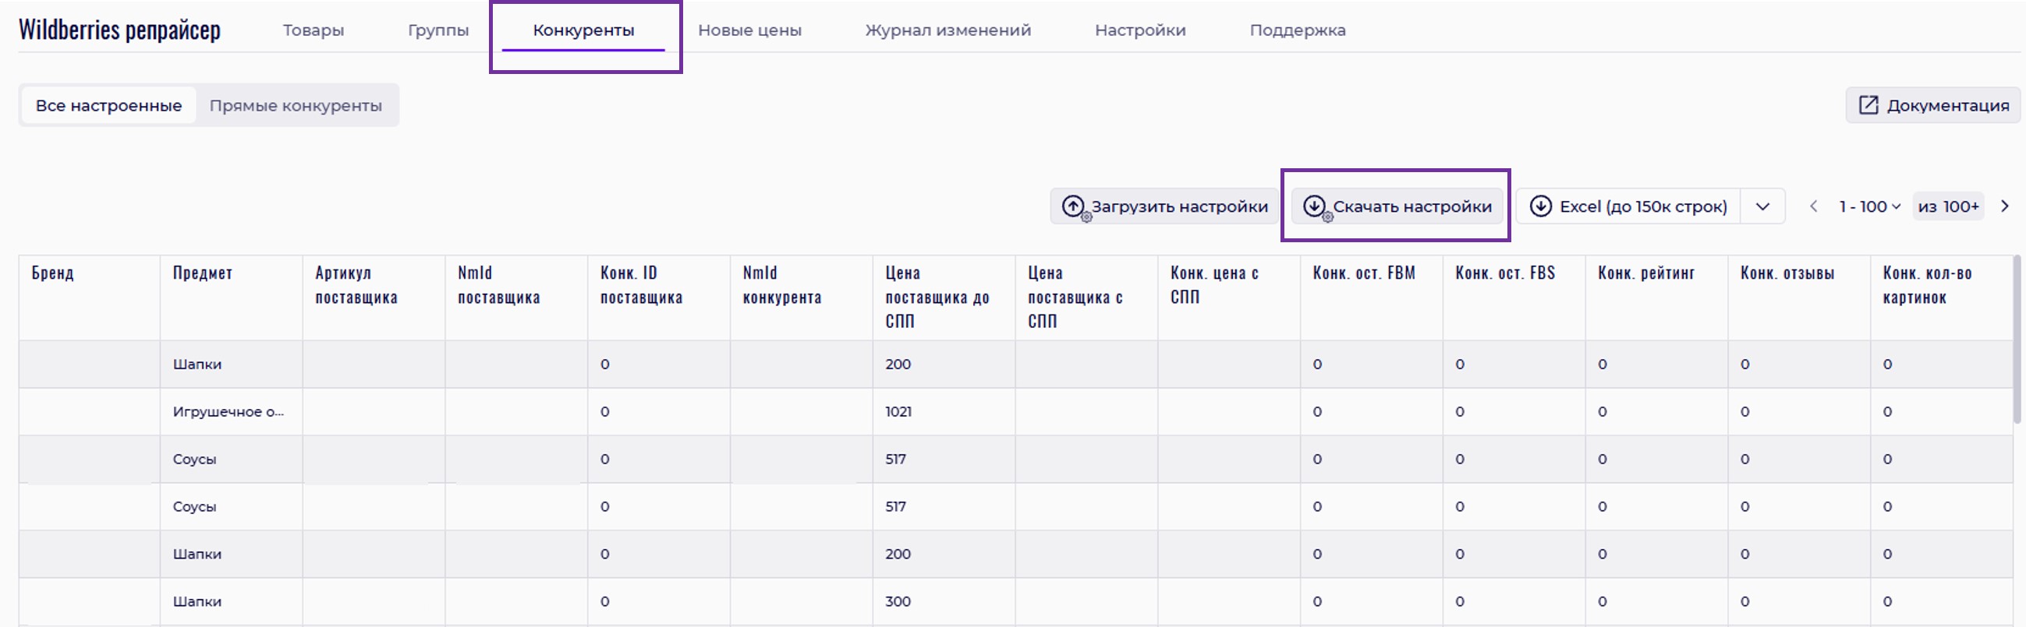Select the Все настроенные filter
The image size is (2026, 627).
coord(108,105)
